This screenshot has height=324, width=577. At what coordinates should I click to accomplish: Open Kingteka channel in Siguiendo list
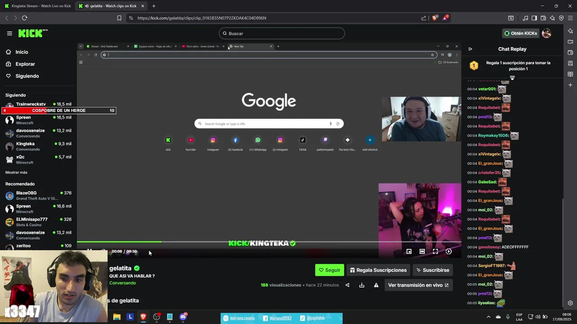[38, 146]
